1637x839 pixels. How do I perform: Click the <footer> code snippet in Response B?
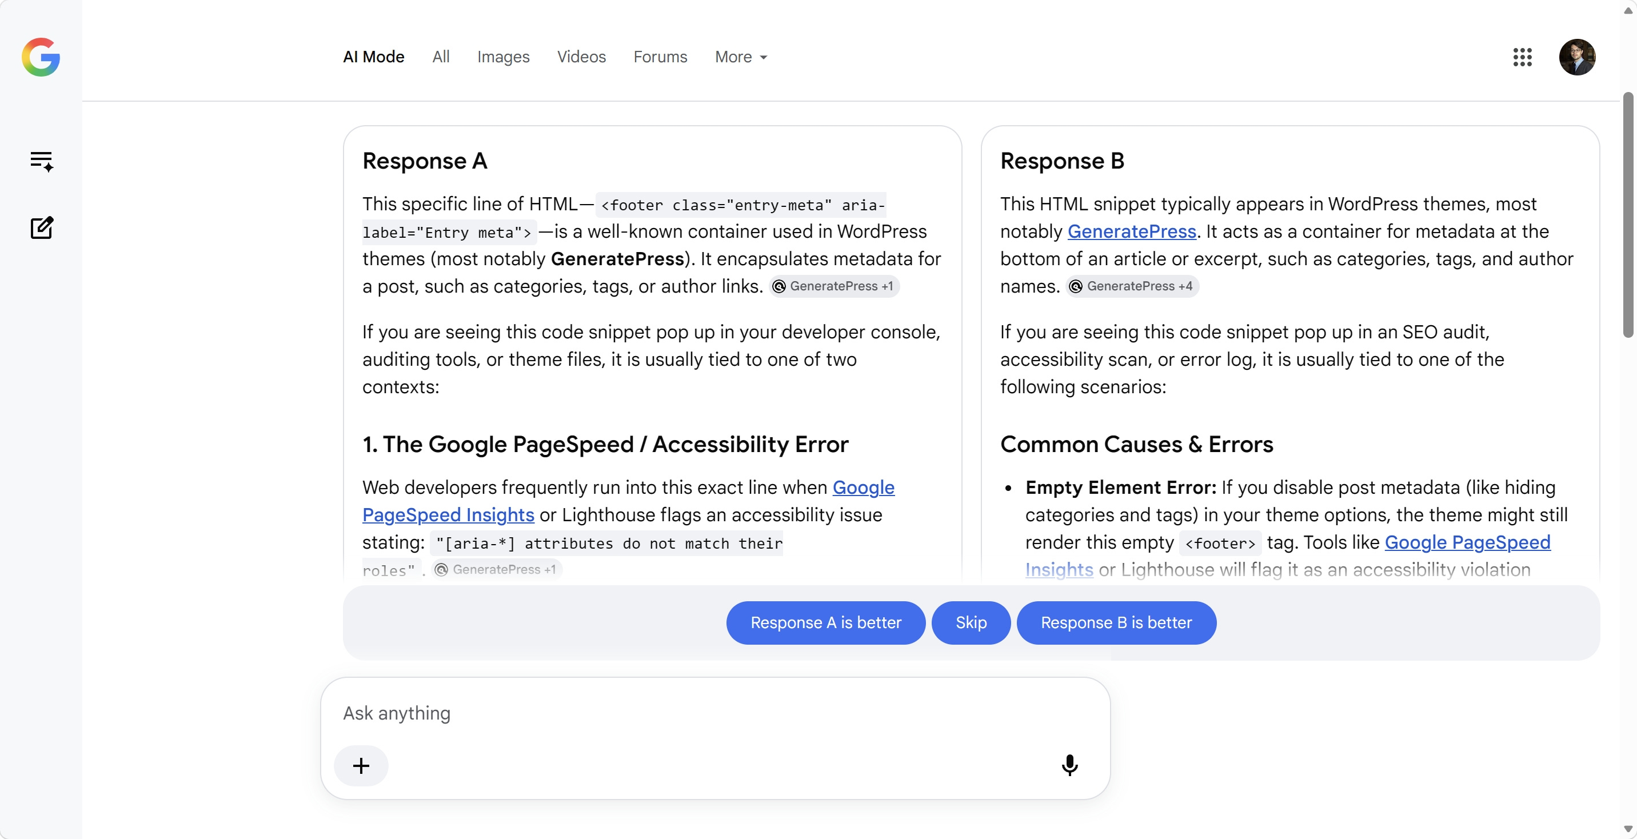click(x=1220, y=543)
